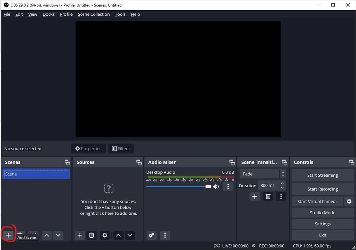Open the Scene Collection menu
Screen dimensions: 356x250
click(x=94, y=14)
